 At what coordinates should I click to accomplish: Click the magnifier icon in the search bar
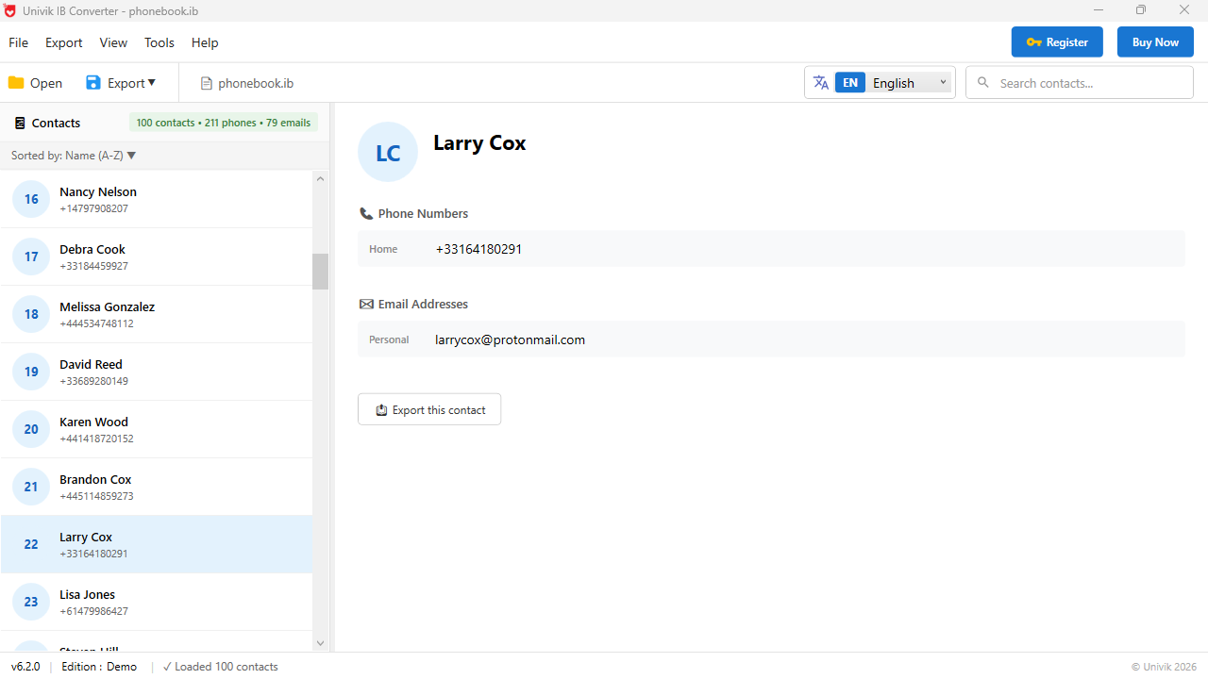(x=983, y=82)
